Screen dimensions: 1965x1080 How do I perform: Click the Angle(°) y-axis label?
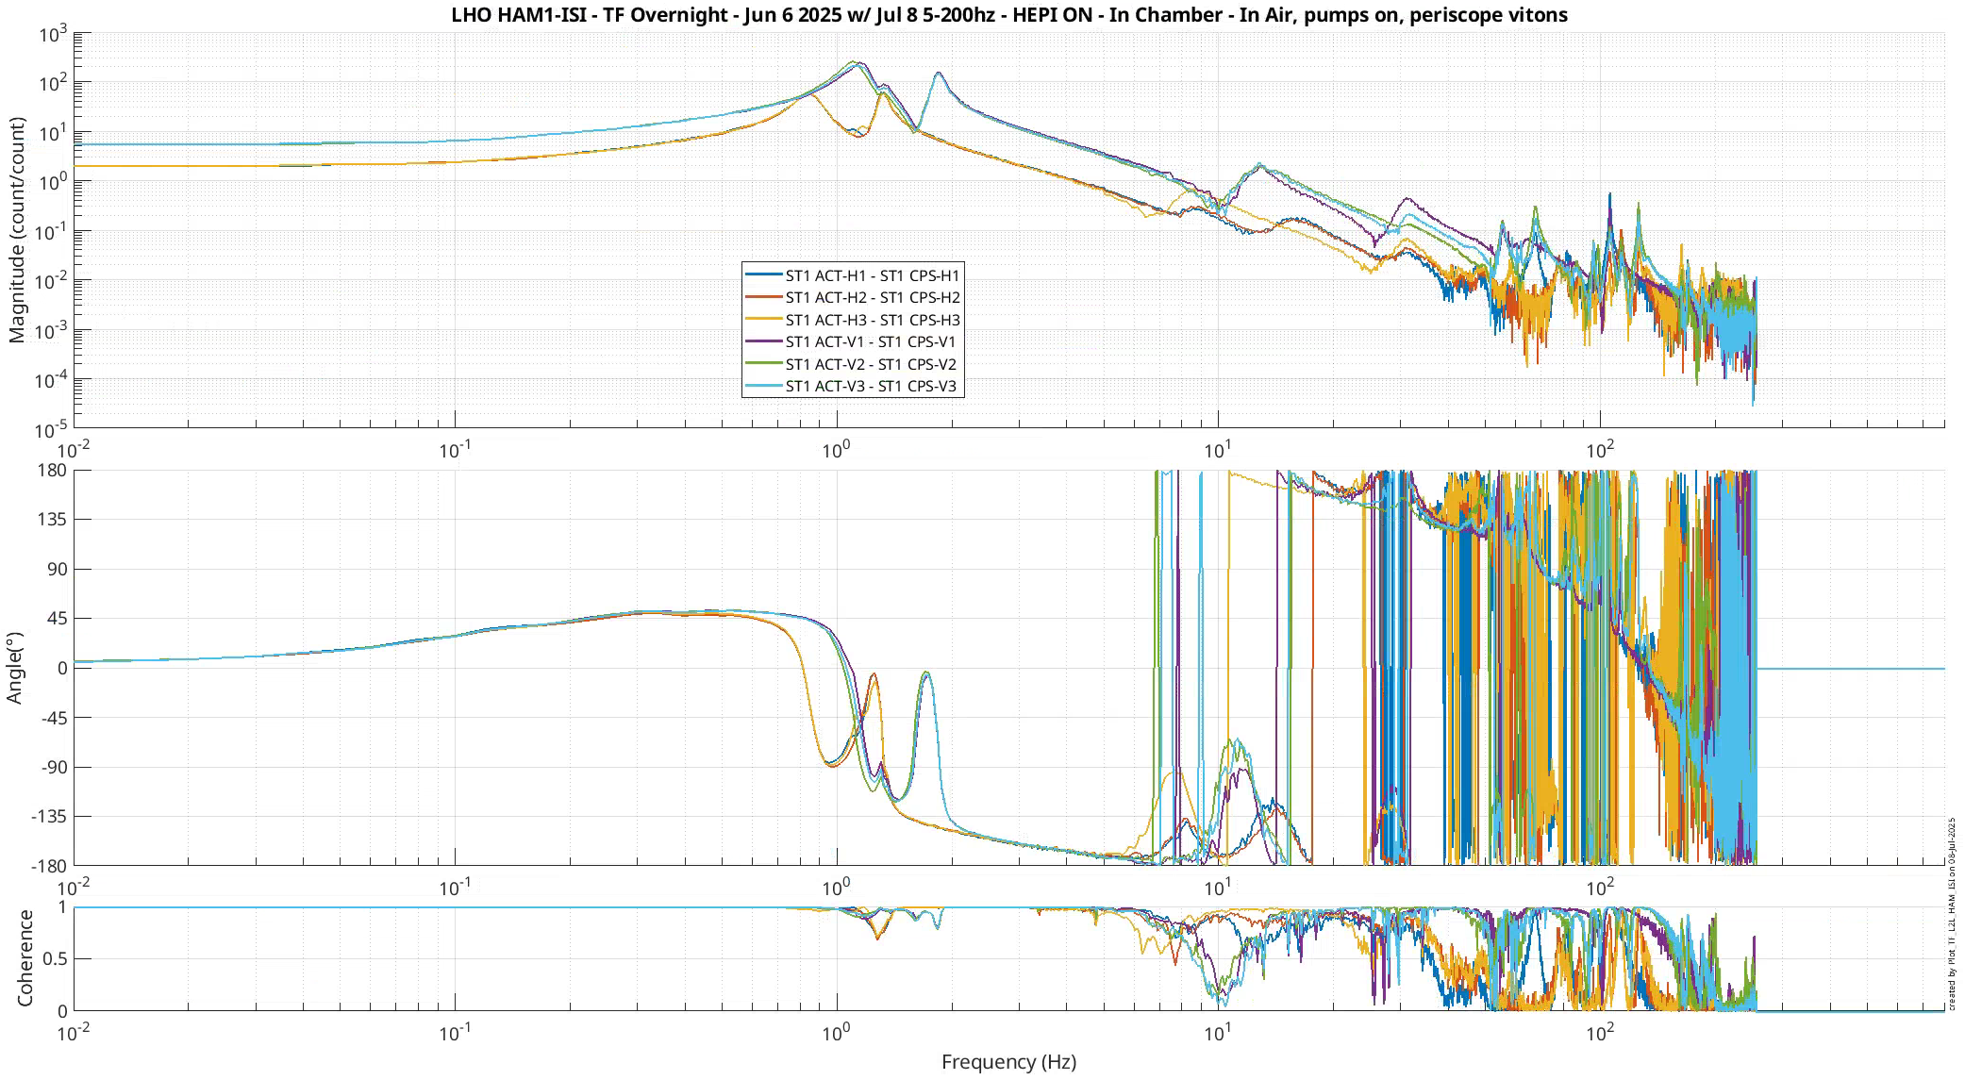click(14, 667)
